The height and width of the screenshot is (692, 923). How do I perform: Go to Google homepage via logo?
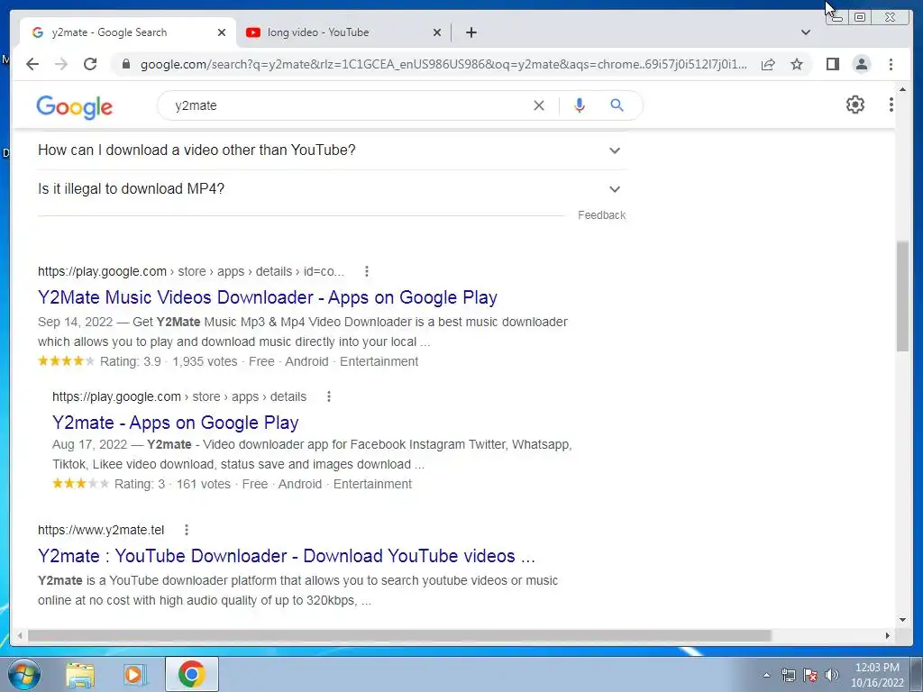pos(74,106)
